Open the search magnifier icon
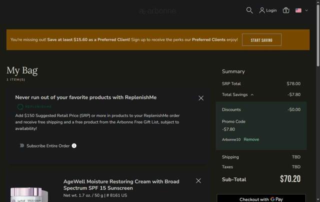320x202 pixels. 249,10
